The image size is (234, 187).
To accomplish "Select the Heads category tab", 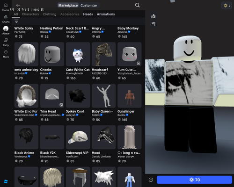I will (x=88, y=14).
